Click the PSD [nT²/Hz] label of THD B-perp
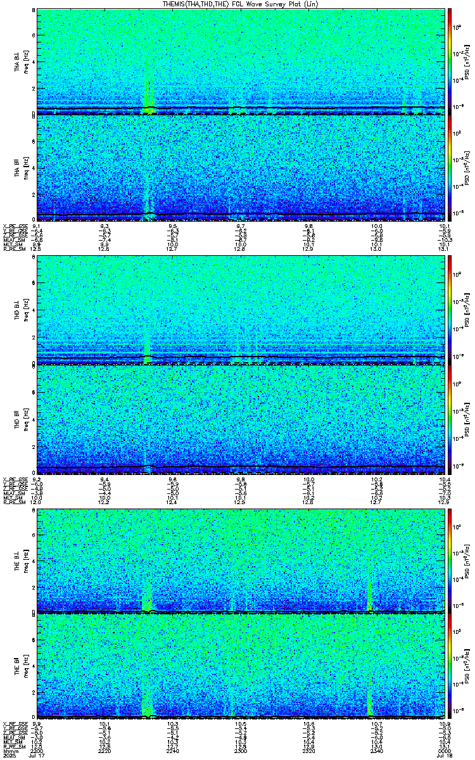This screenshot has width=475, height=760. pyautogui.click(x=467, y=311)
